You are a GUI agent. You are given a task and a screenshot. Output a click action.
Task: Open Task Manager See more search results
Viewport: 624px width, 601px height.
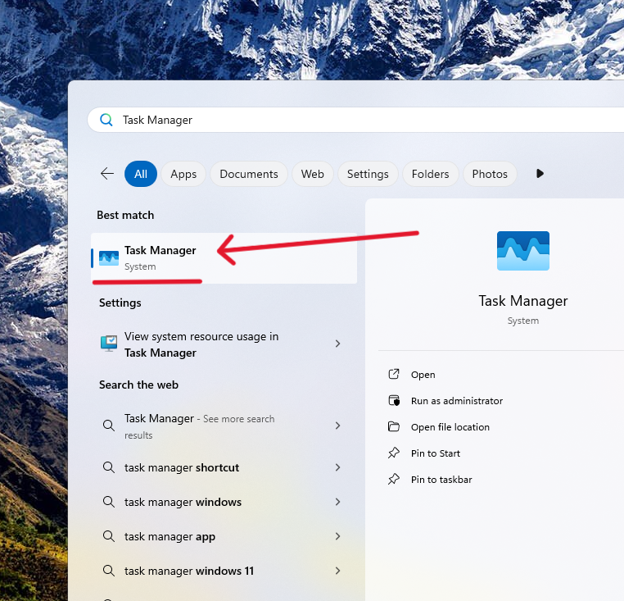coord(224,426)
